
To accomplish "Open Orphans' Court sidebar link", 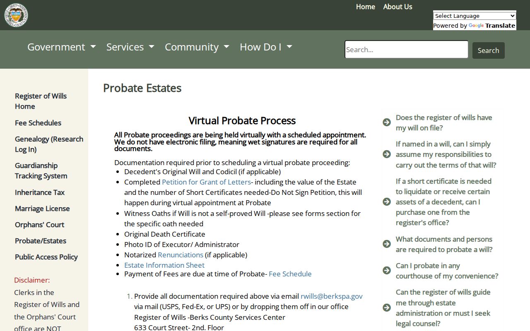I will pos(40,225).
